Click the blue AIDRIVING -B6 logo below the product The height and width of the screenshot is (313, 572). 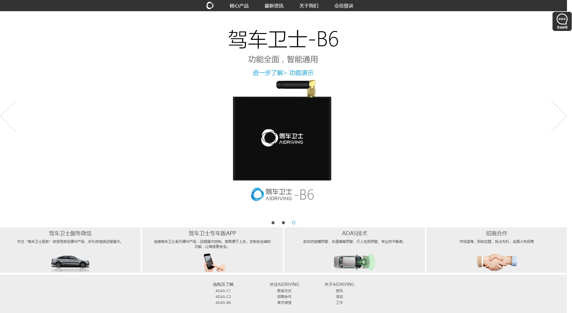[x=282, y=195]
